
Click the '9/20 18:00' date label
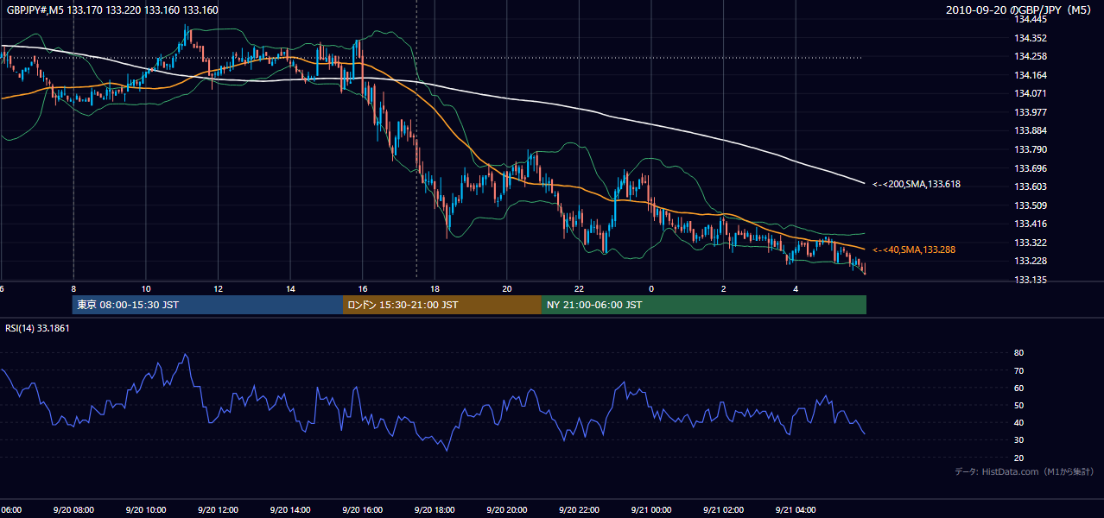click(434, 510)
